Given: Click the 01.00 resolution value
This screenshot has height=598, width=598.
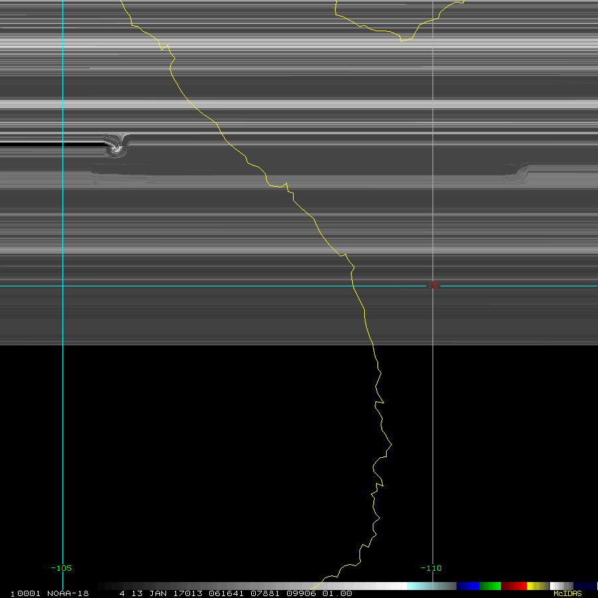Looking at the screenshot, I should point(337,593).
